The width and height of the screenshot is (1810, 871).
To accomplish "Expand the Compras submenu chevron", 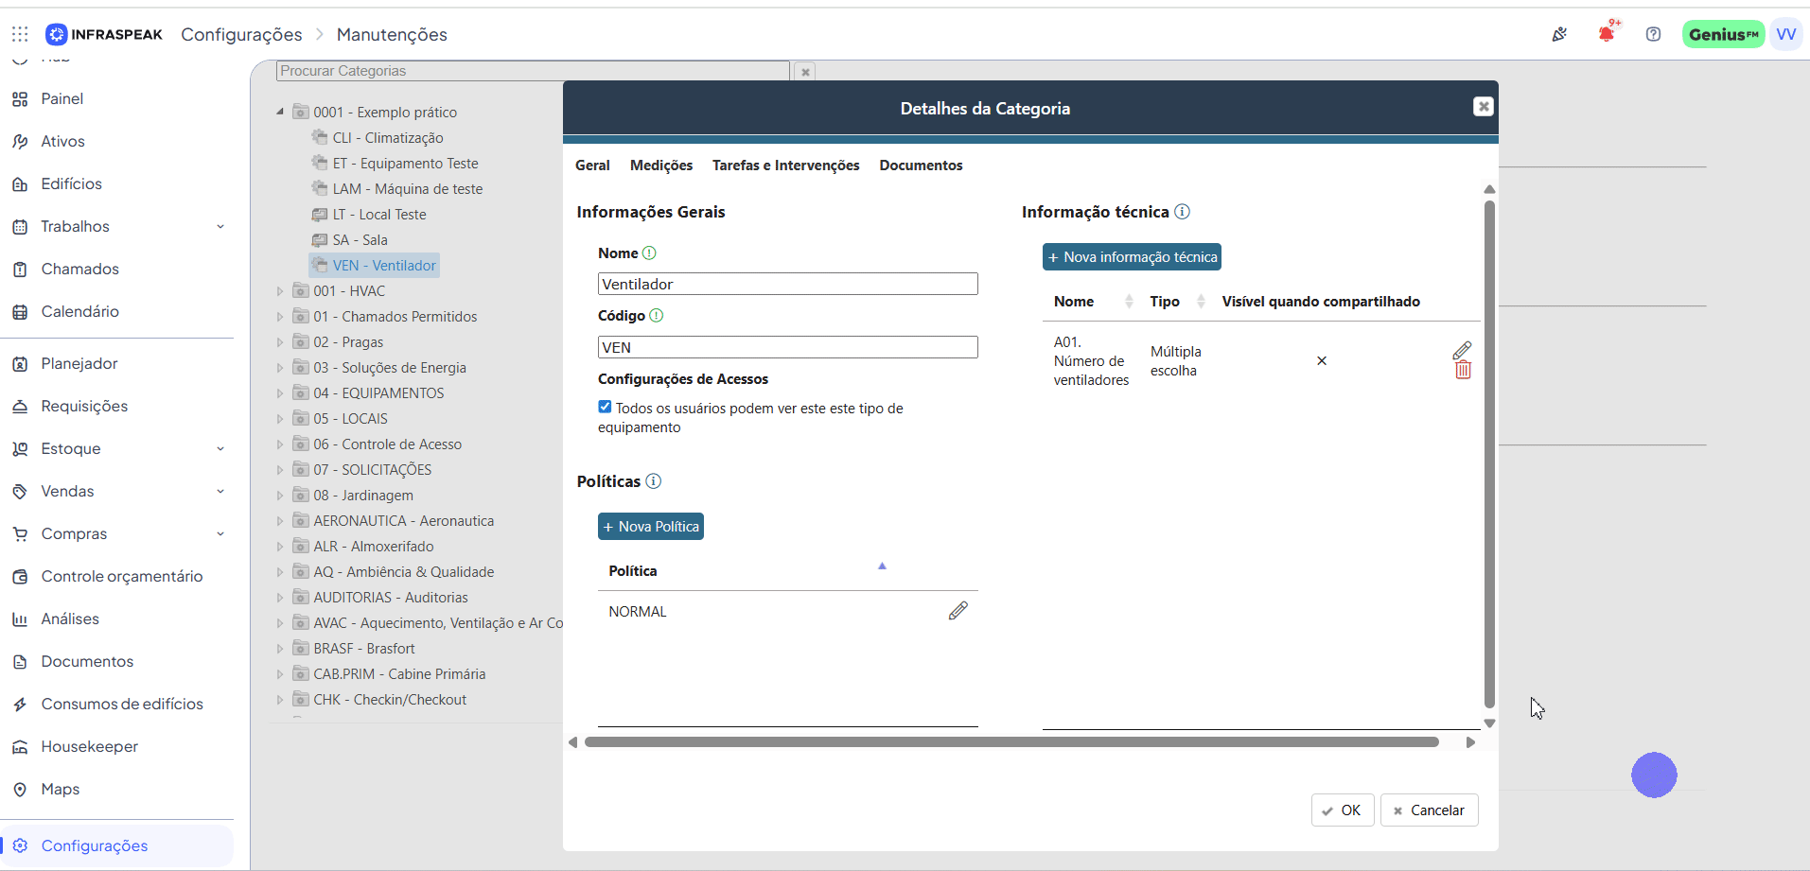I will [220, 533].
